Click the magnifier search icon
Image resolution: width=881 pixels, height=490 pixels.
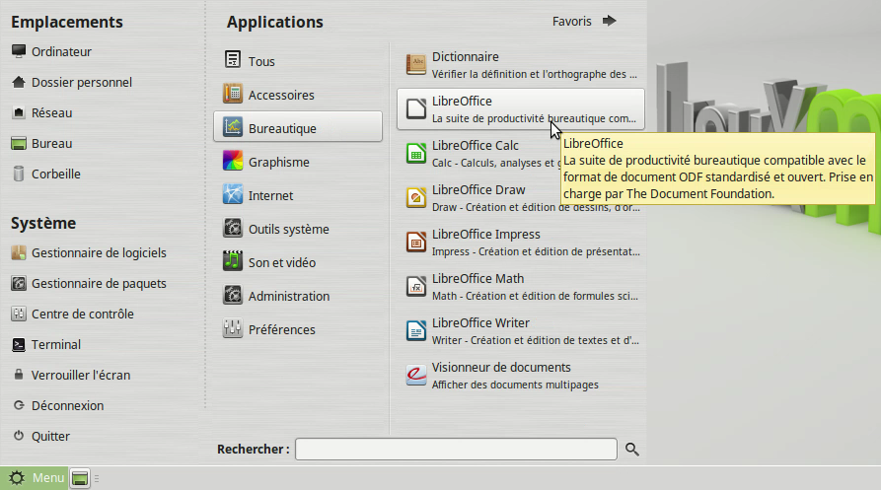pyautogui.click(x=632, y=450)
